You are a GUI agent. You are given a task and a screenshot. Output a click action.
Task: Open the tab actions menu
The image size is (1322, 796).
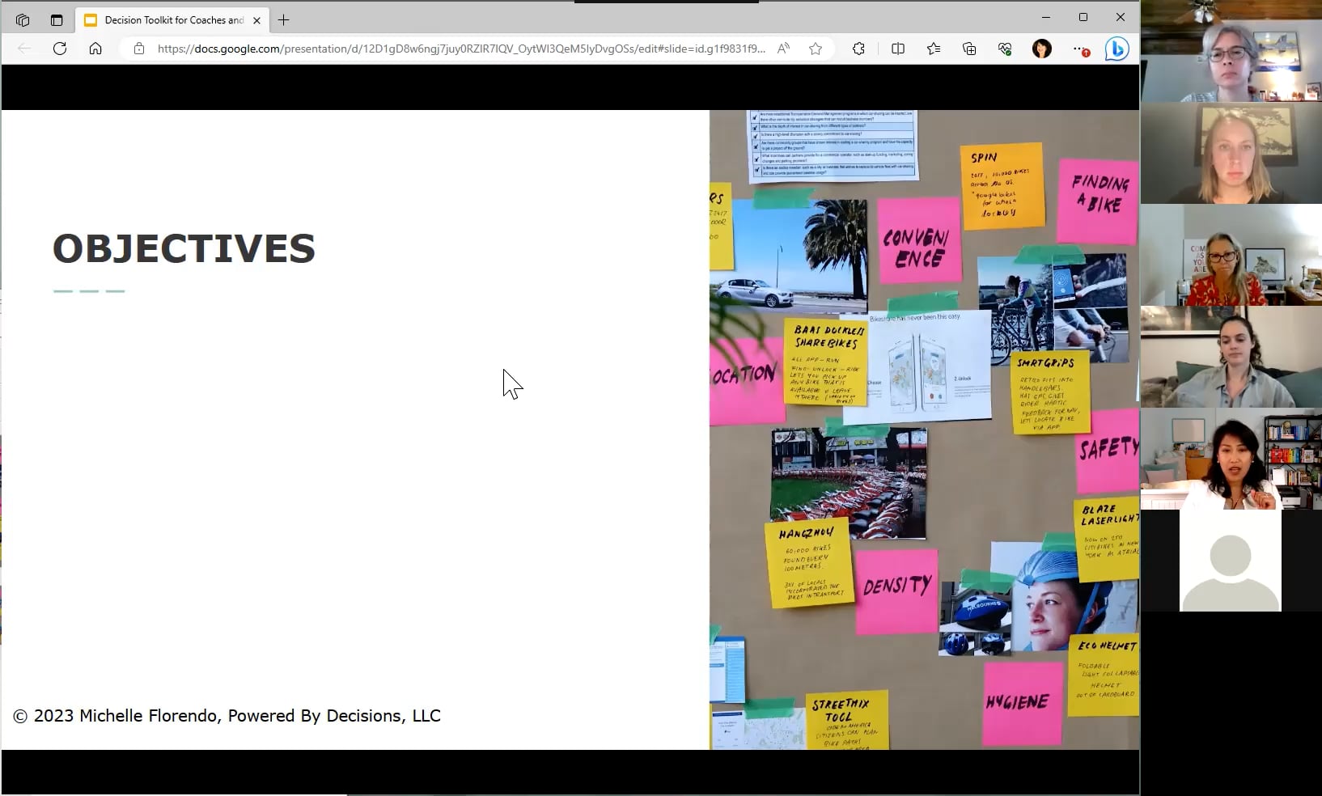(57, 20)
